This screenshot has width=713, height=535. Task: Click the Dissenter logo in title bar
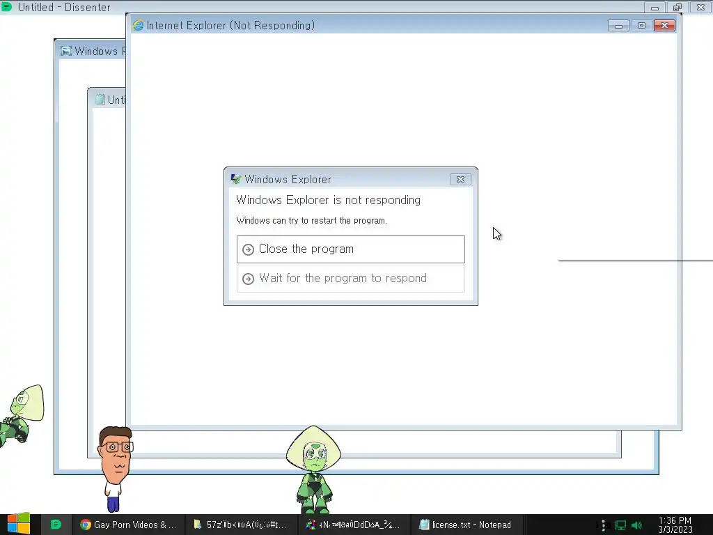[6, 7]
